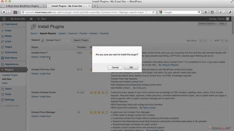The height and width of the screenshot is (131, 234).
Task: Open the bookmarks sidebar toolbar icon
Action: tap(213, 12)
